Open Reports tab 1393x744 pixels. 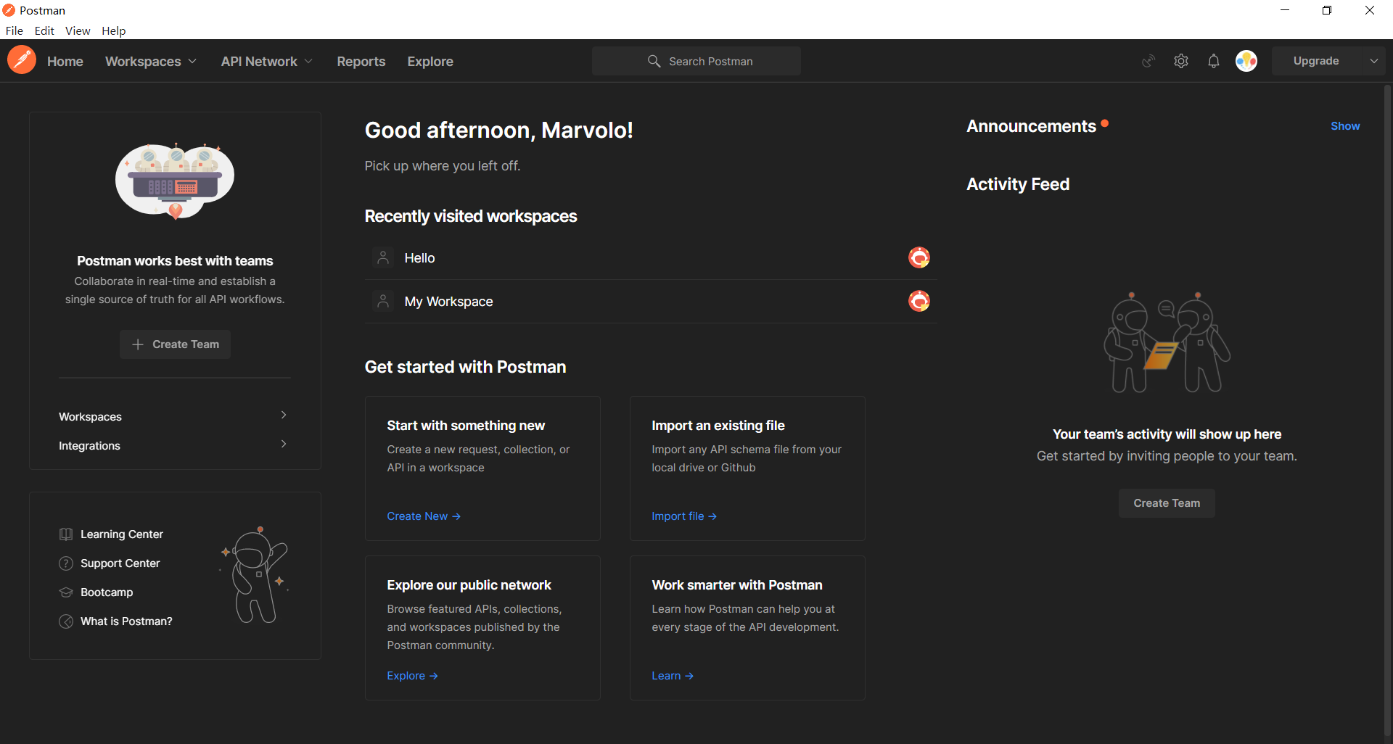click(361, 62)
